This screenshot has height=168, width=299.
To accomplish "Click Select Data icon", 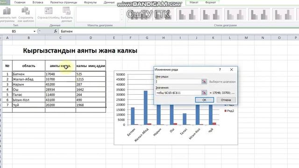I will (x=66, y=11).
